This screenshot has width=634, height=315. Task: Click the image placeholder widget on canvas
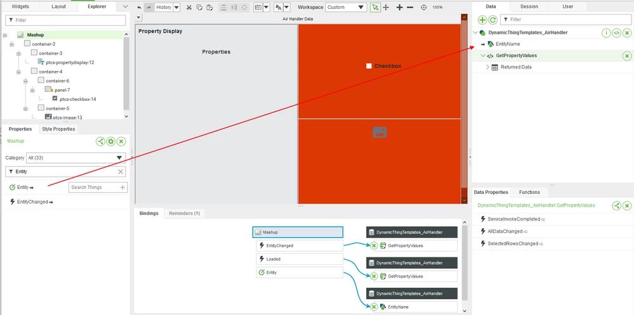(x=380, y=132)
